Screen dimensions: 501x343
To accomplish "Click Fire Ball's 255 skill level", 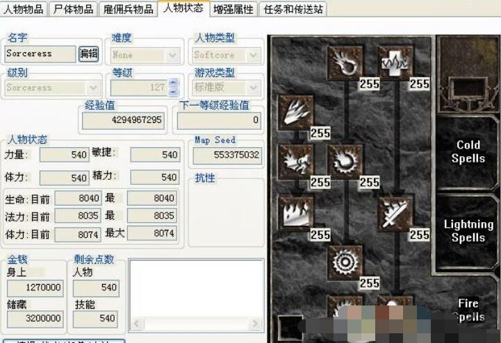I will 370,183.
